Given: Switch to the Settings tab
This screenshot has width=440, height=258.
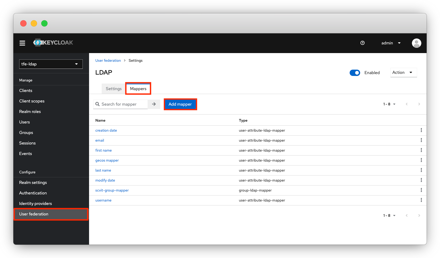Looking at the screenshot, I should coord(114,89).
